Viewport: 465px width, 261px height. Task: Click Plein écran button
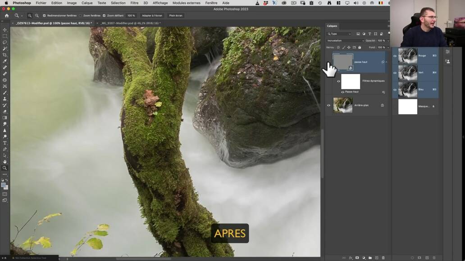[x=176, y=15]
